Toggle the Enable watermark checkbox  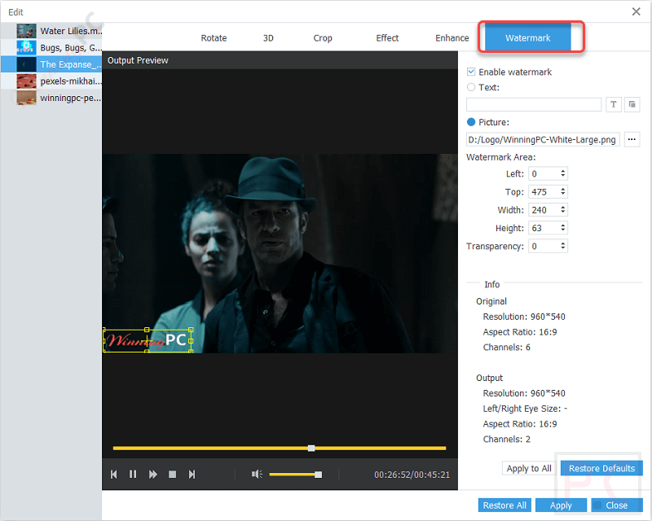471,72
